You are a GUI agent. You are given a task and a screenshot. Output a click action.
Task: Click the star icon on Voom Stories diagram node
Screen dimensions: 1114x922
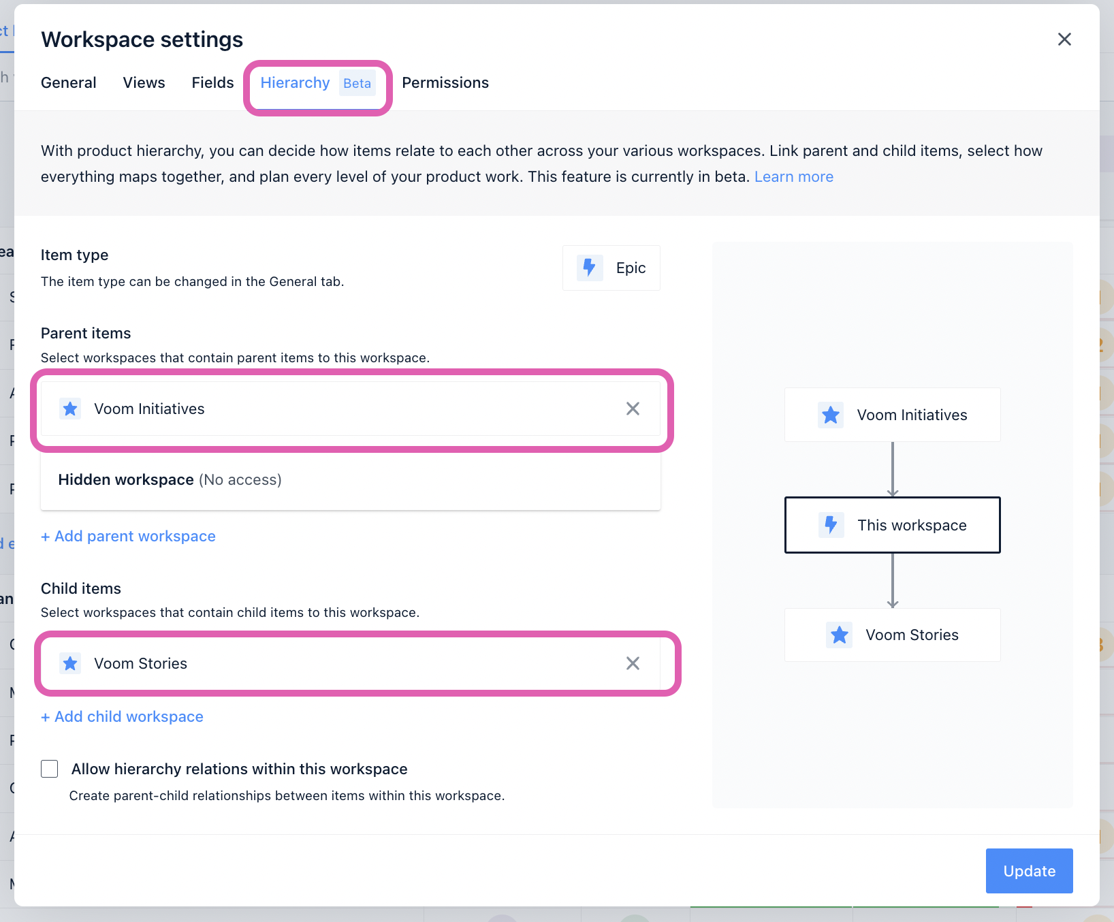[840, 635]
